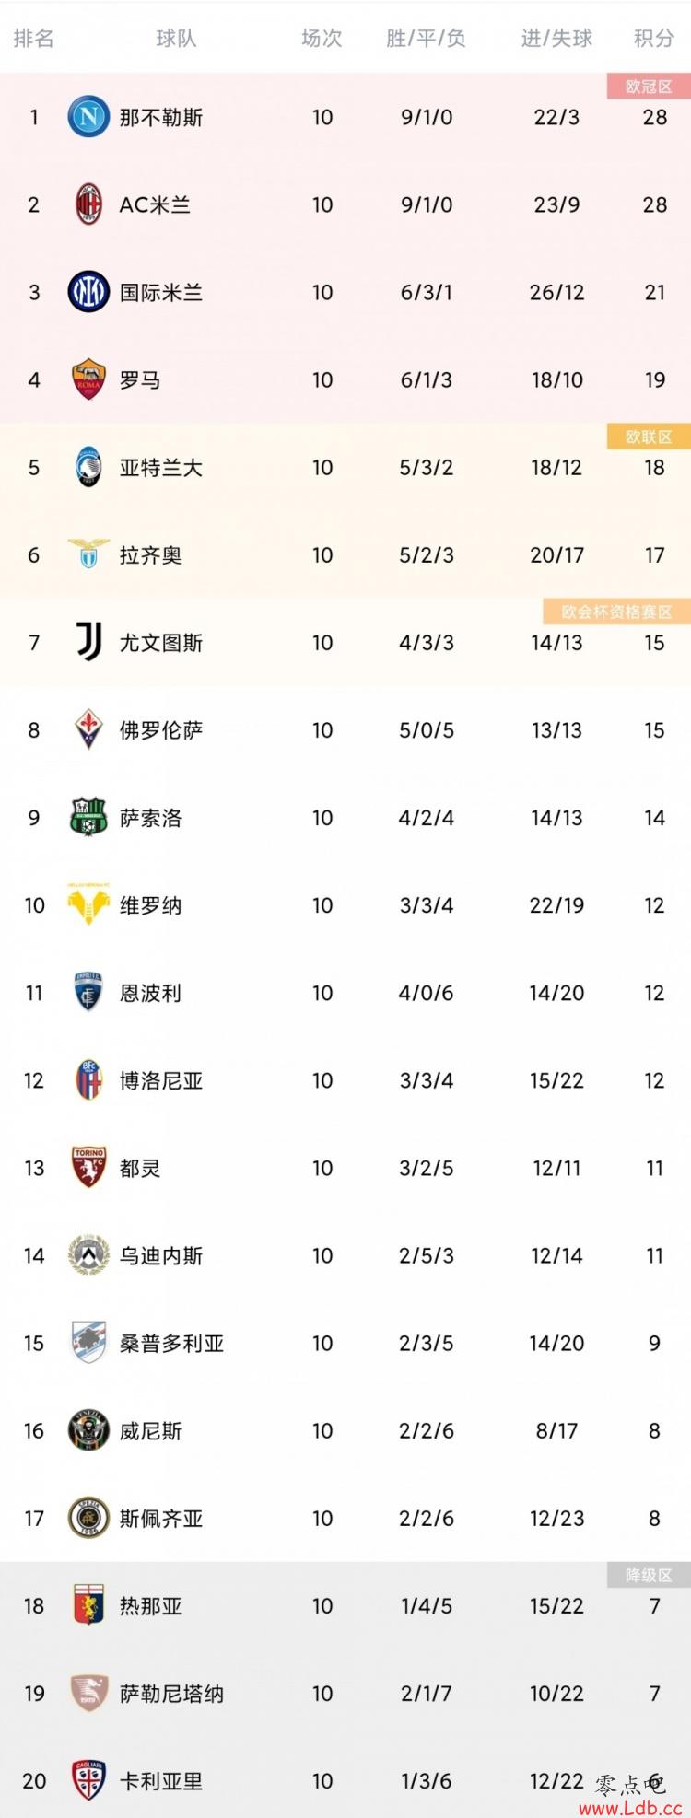Click the Genoa club badge
The width and height of the screenshot is (691, 1818).
[x=88, y=1605]
